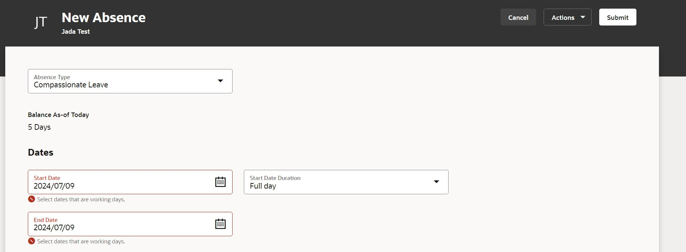Click the Cancel button
This screenshot has height=252, width=686.
tap(518, 17)
